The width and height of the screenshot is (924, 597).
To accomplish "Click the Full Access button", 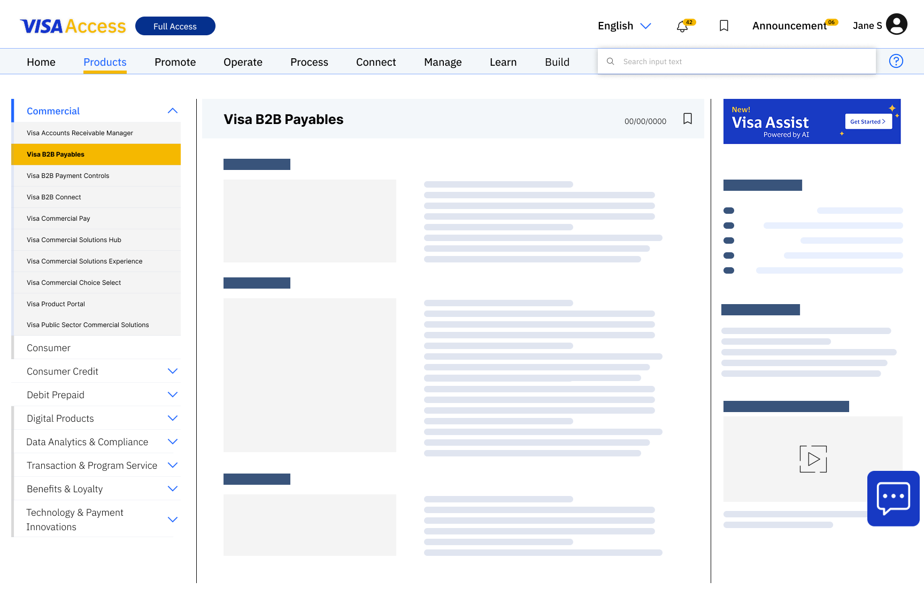I will click(175, 26).
